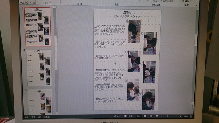
Task: Switch to Normal view in status bar
Action: pos(139,116)
